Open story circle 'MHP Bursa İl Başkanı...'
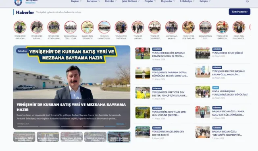The image size is (258, 151). pos(171,27)
